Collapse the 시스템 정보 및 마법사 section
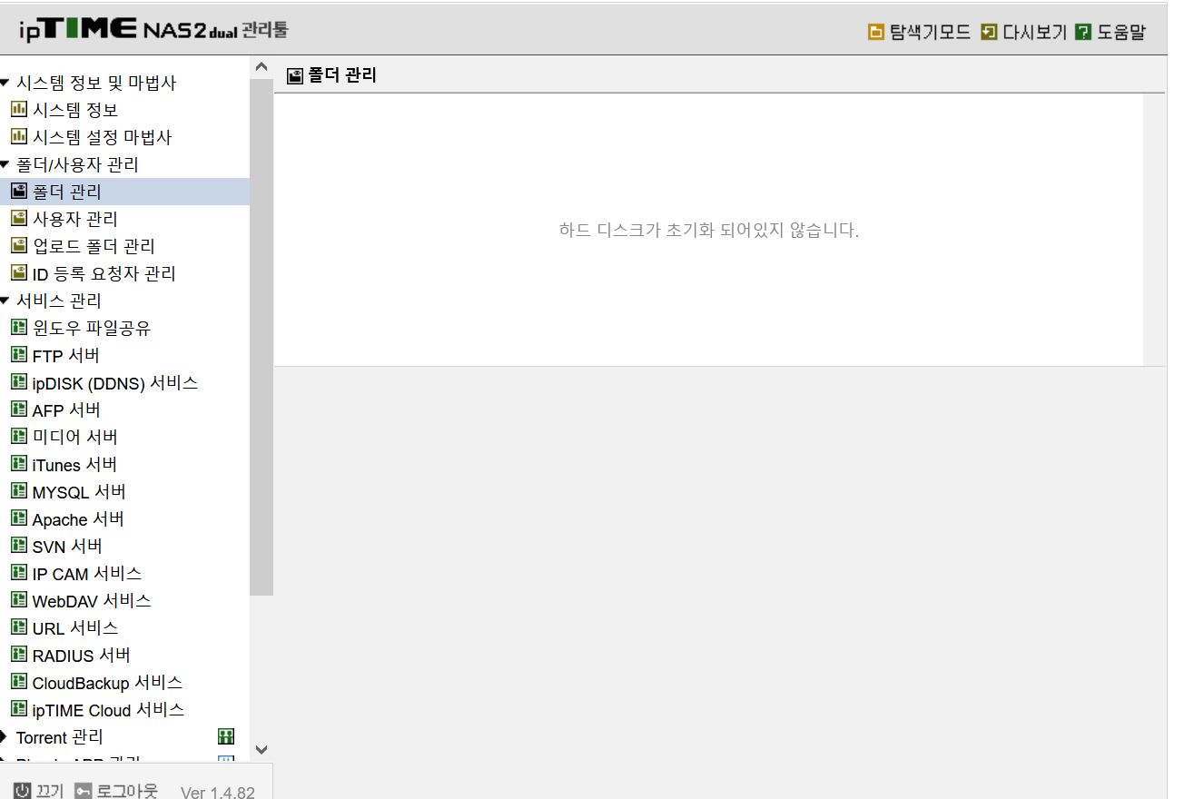Screen dimensions: 1184x799 coord(5,83)
